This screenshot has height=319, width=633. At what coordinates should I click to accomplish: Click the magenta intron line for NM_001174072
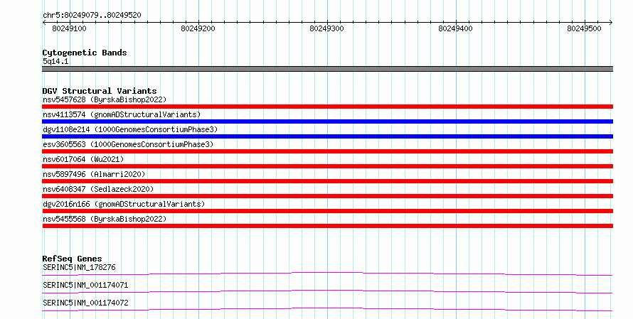click(327, 309)
